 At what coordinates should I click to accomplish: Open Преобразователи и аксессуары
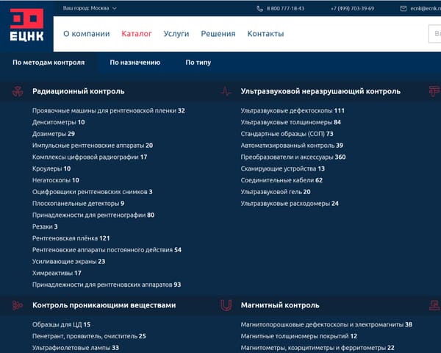(x=293, y=157)
